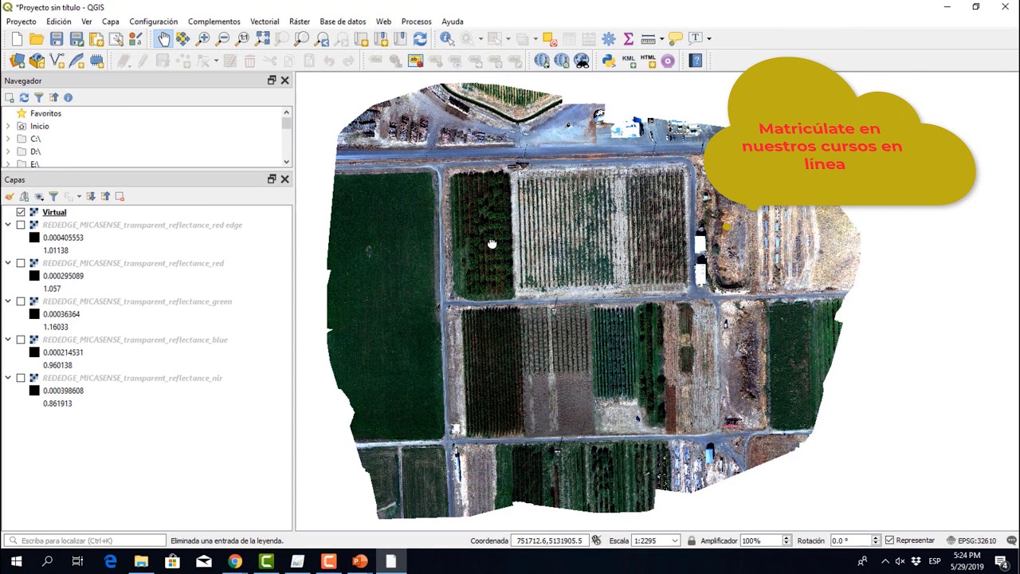Open the Proyecto menu
This screenshot has width=1020, height=574.
(22, 22)
